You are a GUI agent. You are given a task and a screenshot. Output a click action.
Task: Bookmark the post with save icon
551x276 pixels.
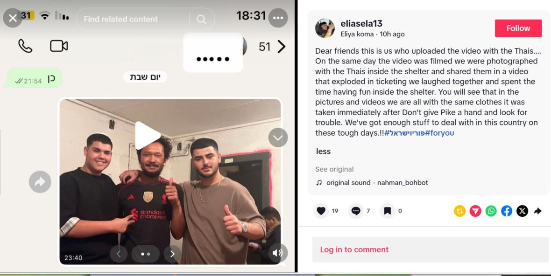pyautogui.click(x=387, y=211)
